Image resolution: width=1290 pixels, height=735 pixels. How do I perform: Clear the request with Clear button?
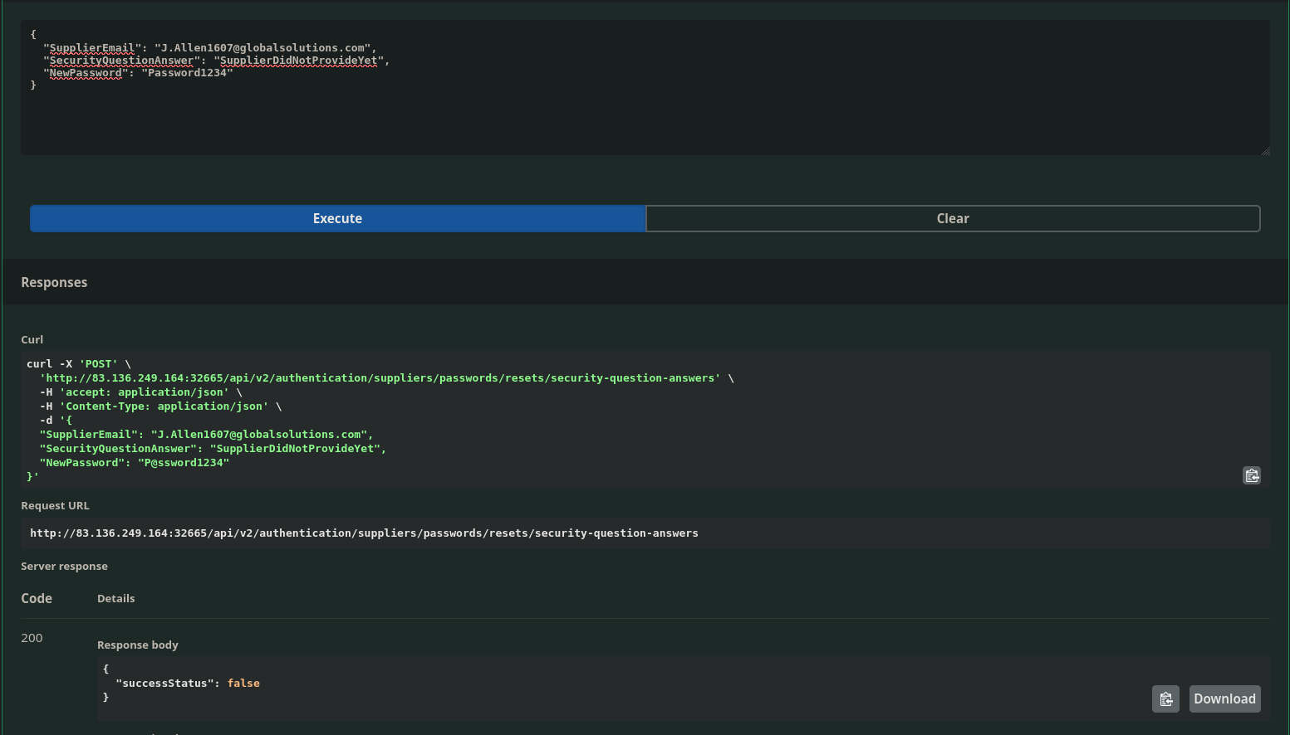point(953,218)
